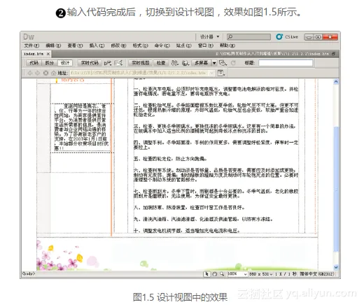Select the <body> tag in tag selector

point(29,273)
